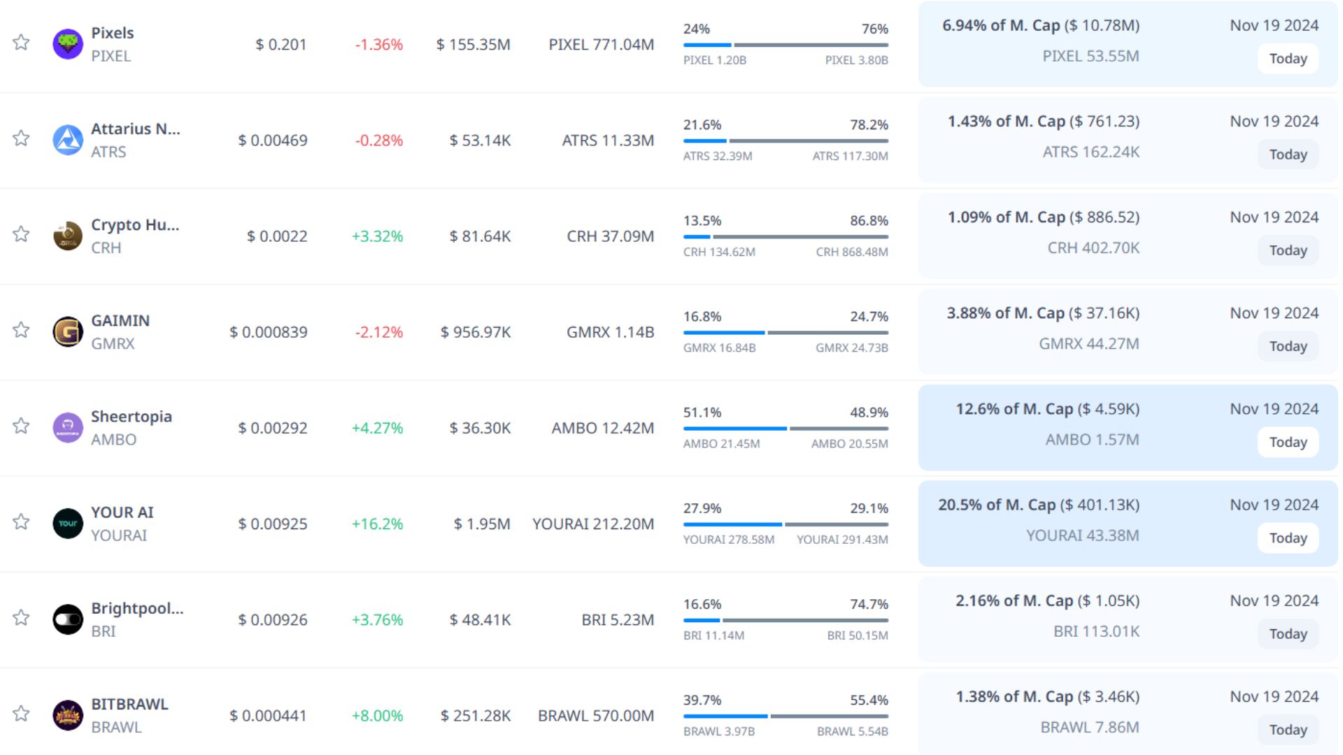Click the GAIMIN GMRX gold logo

click(68, 332)
